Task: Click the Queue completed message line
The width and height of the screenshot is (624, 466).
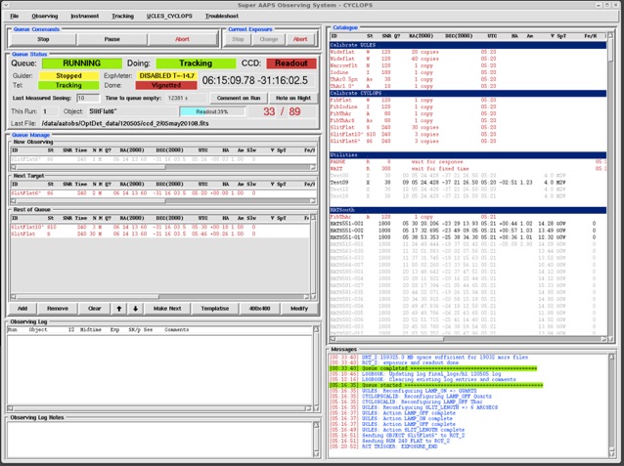Action: click(x=433, y=368)
